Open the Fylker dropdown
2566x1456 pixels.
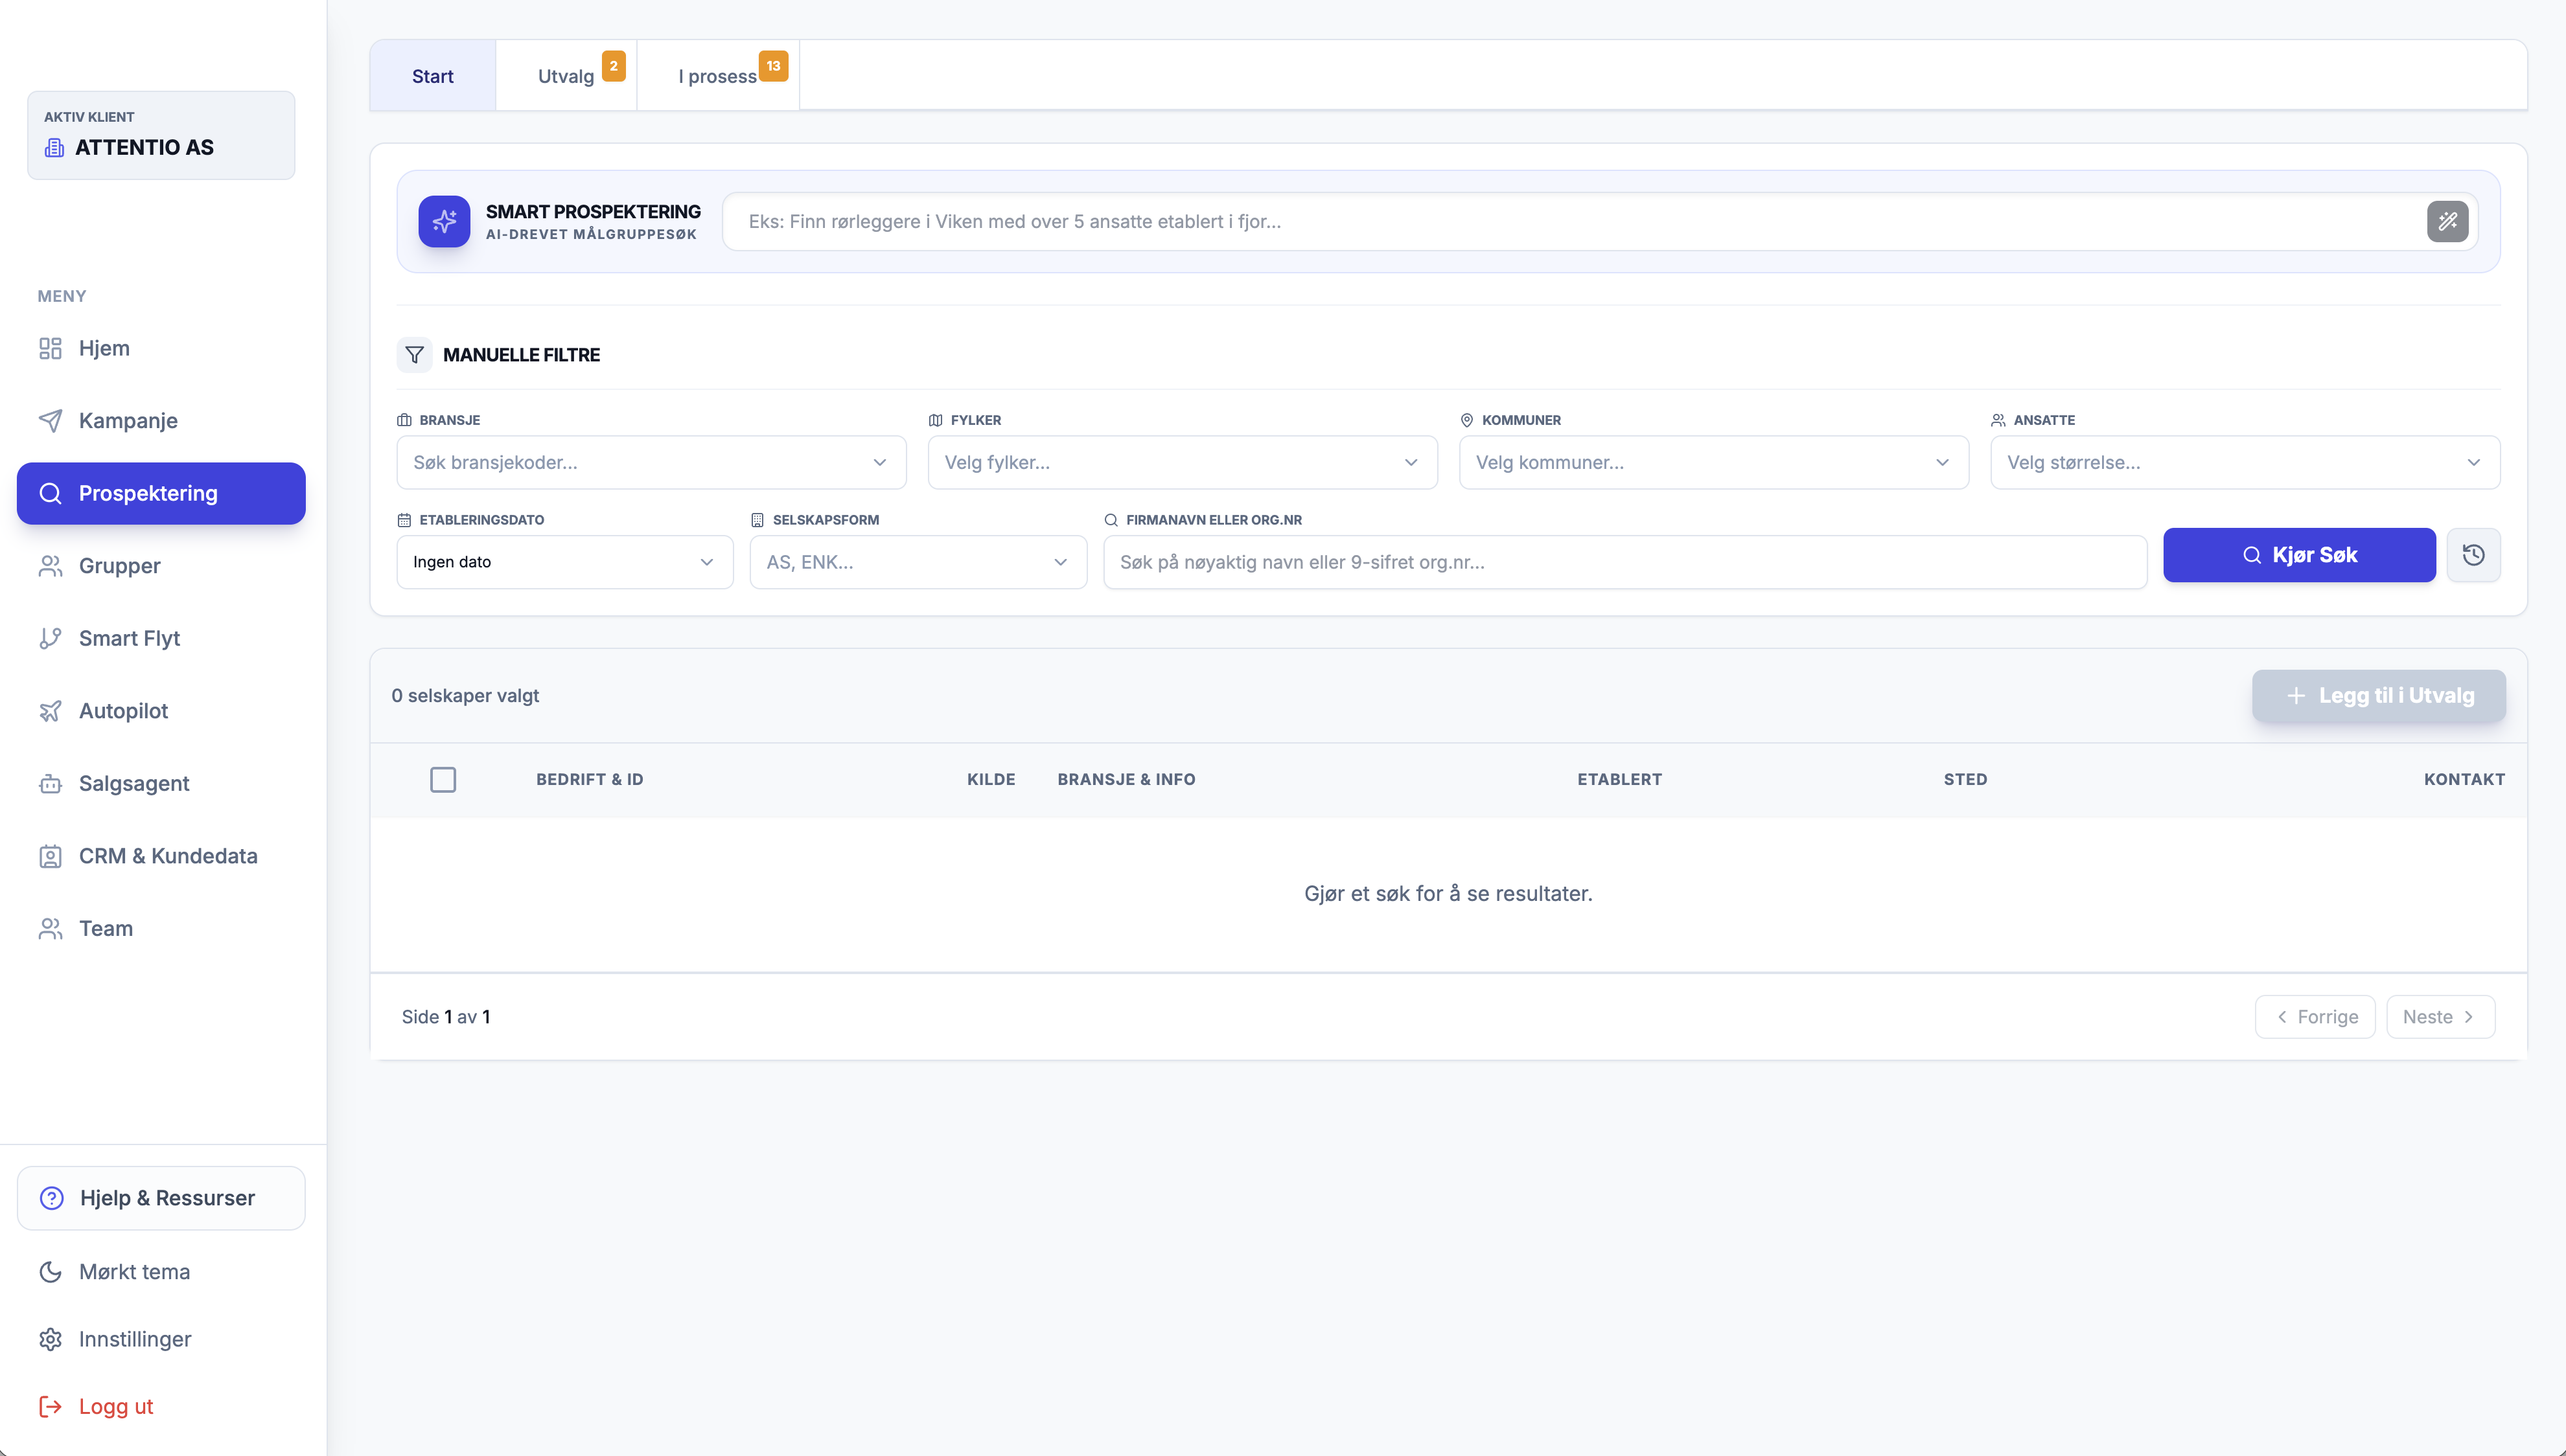1181,462
